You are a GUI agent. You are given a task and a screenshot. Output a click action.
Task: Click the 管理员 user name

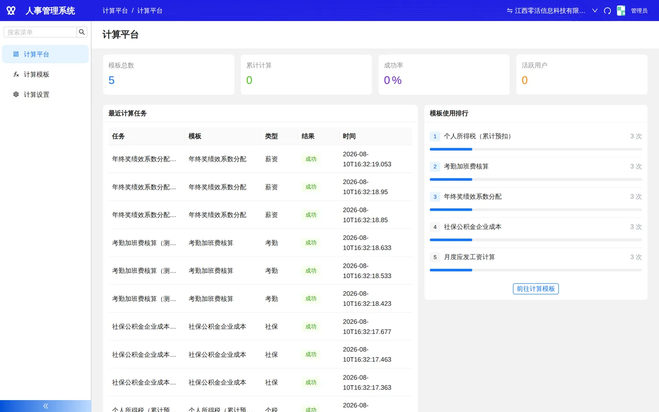pyautogui.click(x=639, y=11)
